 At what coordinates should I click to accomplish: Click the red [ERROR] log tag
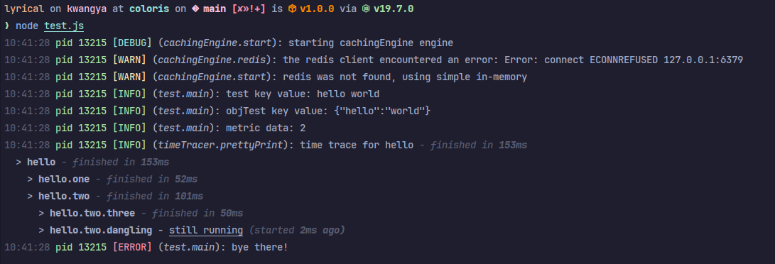pos(132,247)
